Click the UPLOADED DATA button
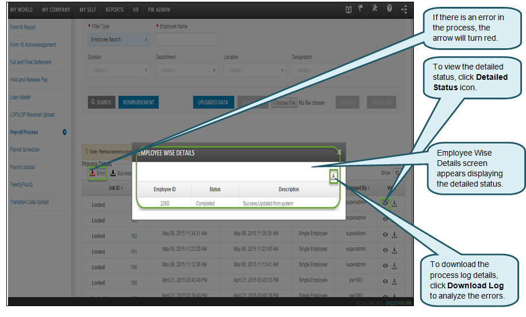Viewport: 526px width, 317px height. pyautogui.click(x=213, y=102)
